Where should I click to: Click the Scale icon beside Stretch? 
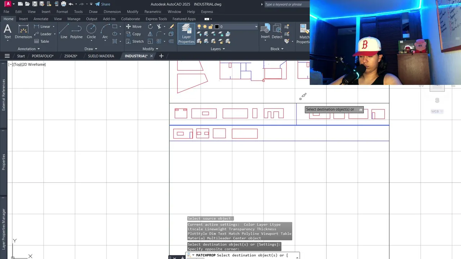pos(150,41)
